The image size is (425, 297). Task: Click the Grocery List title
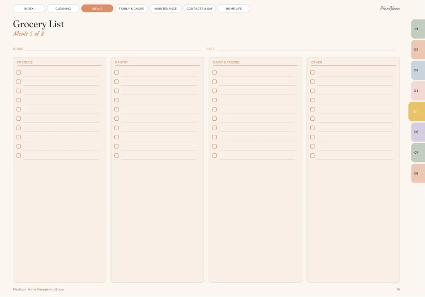[x=39, y=24]
